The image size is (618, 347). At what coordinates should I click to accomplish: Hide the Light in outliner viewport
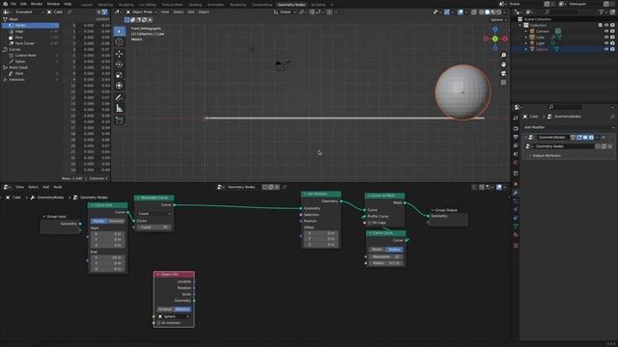[x=606, y=43]
